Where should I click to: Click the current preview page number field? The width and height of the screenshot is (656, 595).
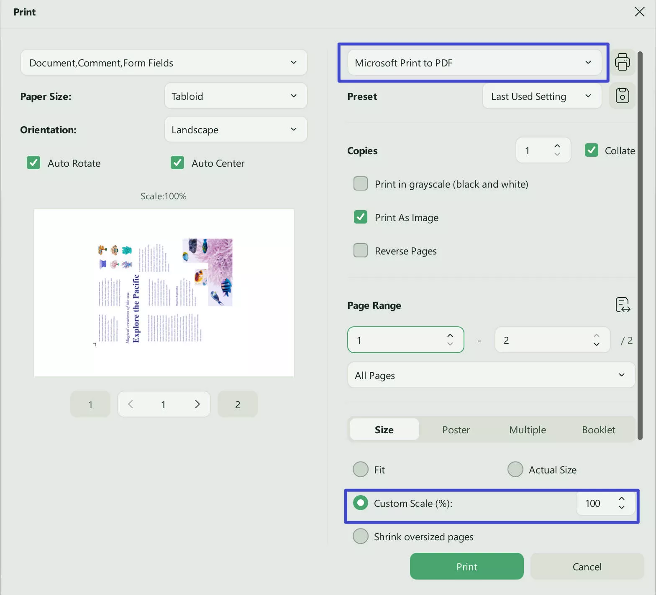coord(164,404)
